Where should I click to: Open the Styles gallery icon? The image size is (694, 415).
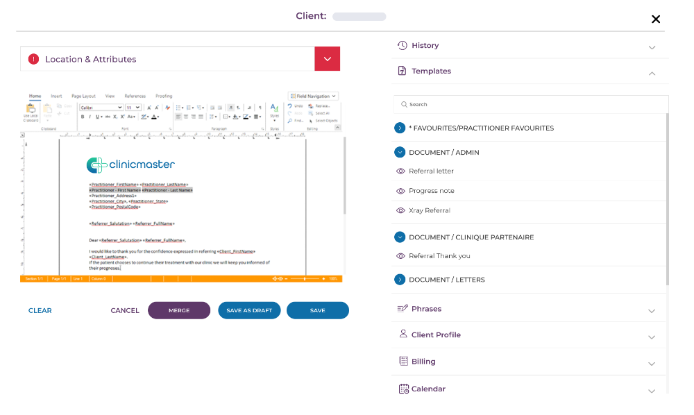point(274,110)
